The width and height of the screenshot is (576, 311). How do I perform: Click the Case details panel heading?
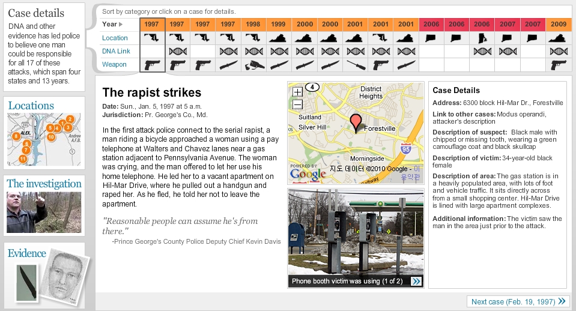pyautogui.click(x=36, y=13)
